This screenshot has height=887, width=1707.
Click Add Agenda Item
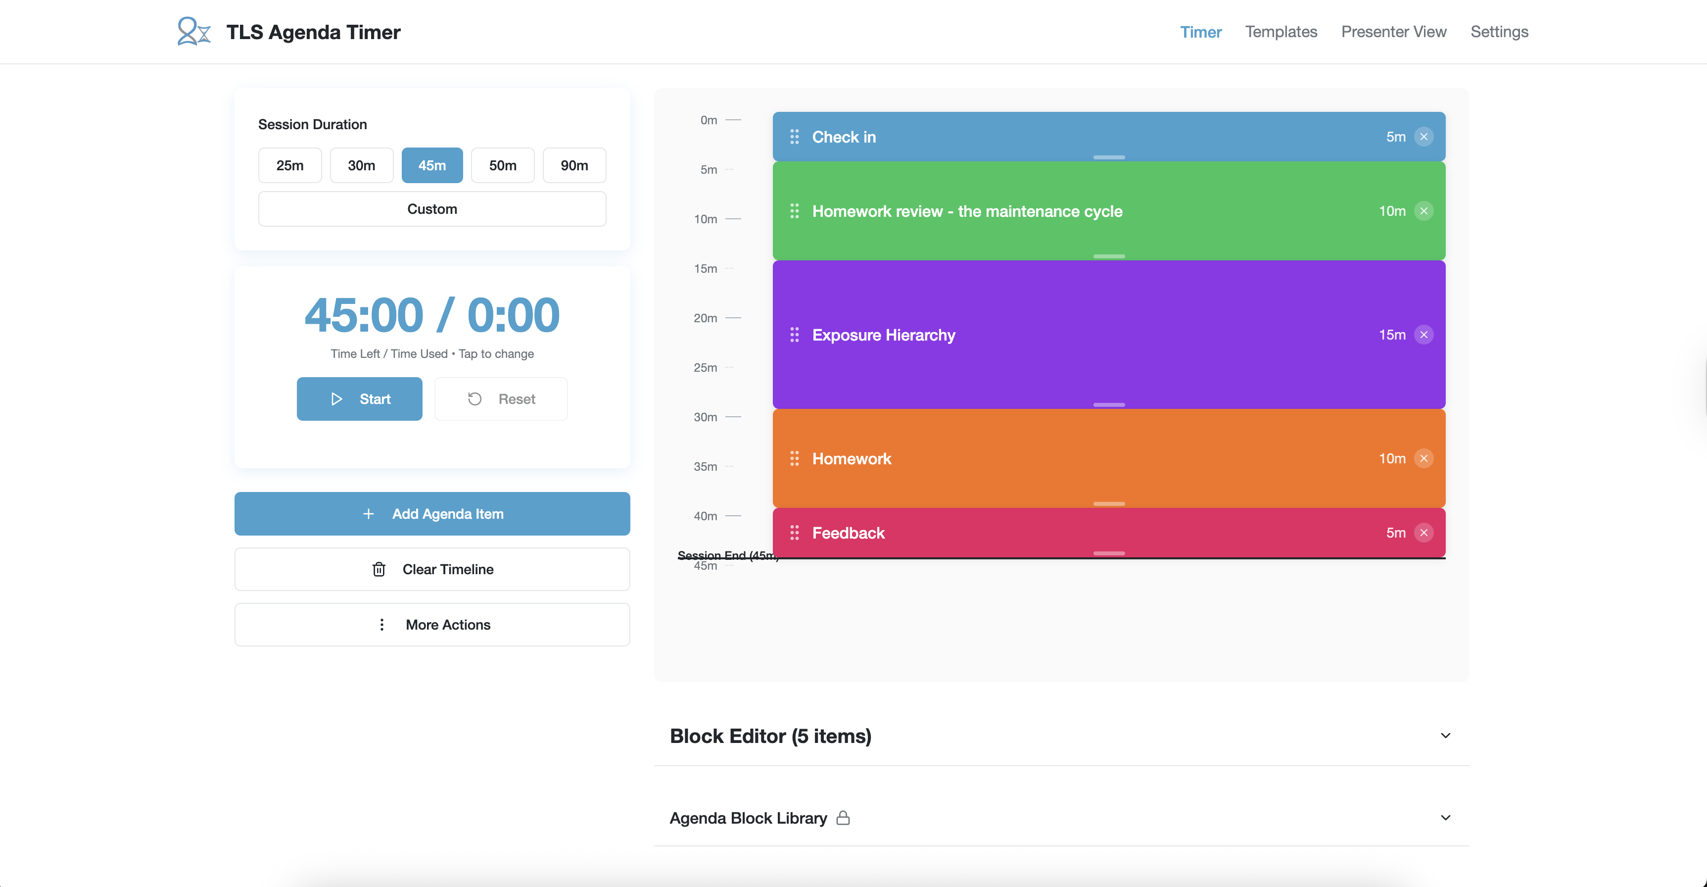[x=432, y=514]
